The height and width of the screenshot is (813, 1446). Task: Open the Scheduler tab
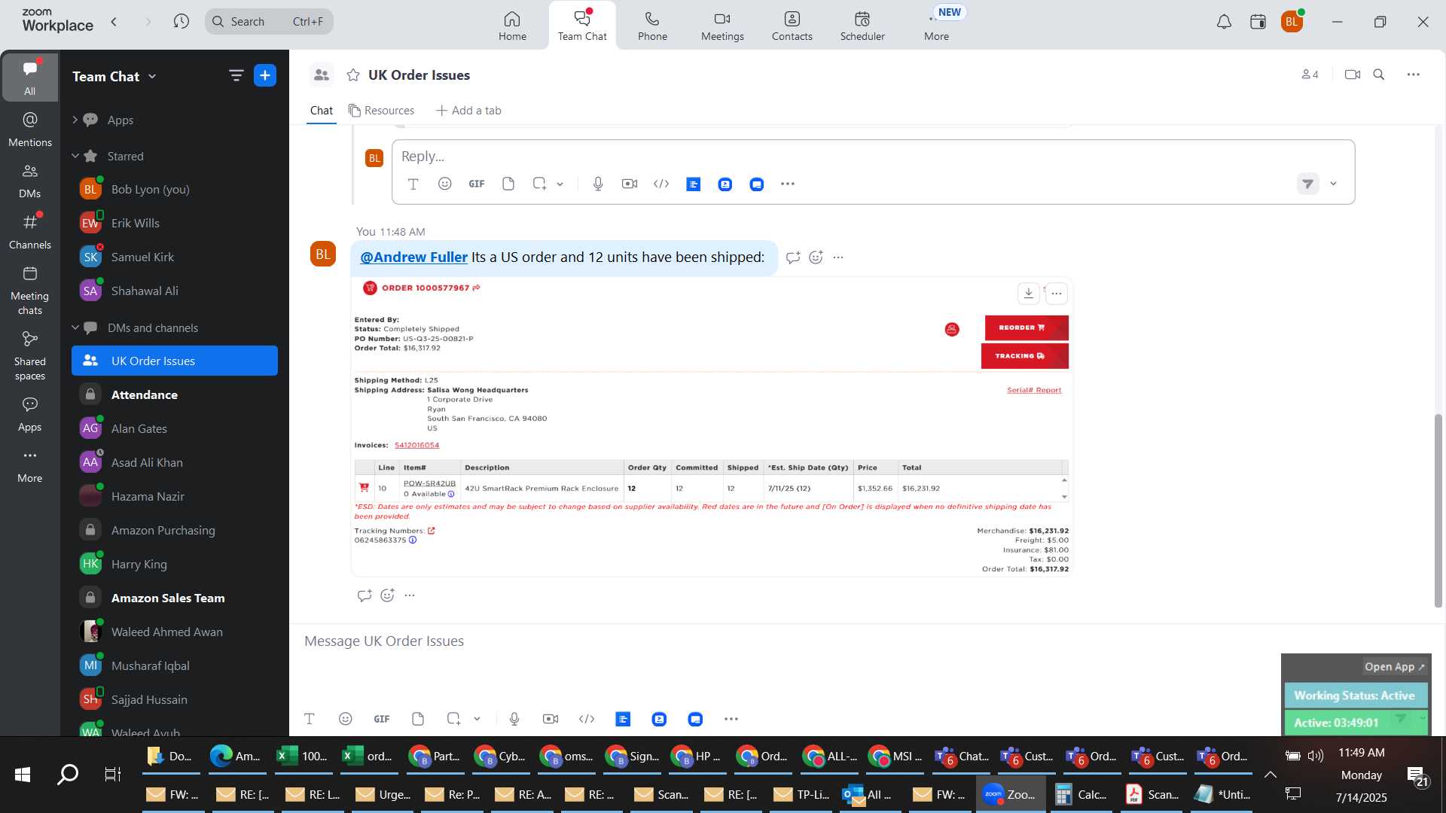862,26
